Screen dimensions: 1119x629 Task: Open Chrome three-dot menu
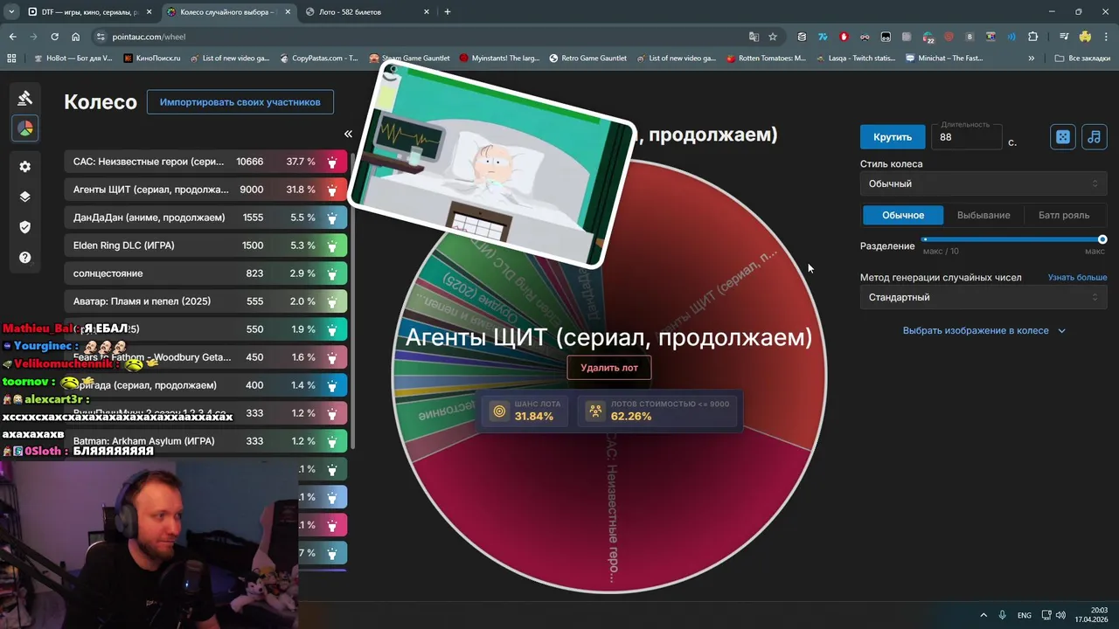1106,37
